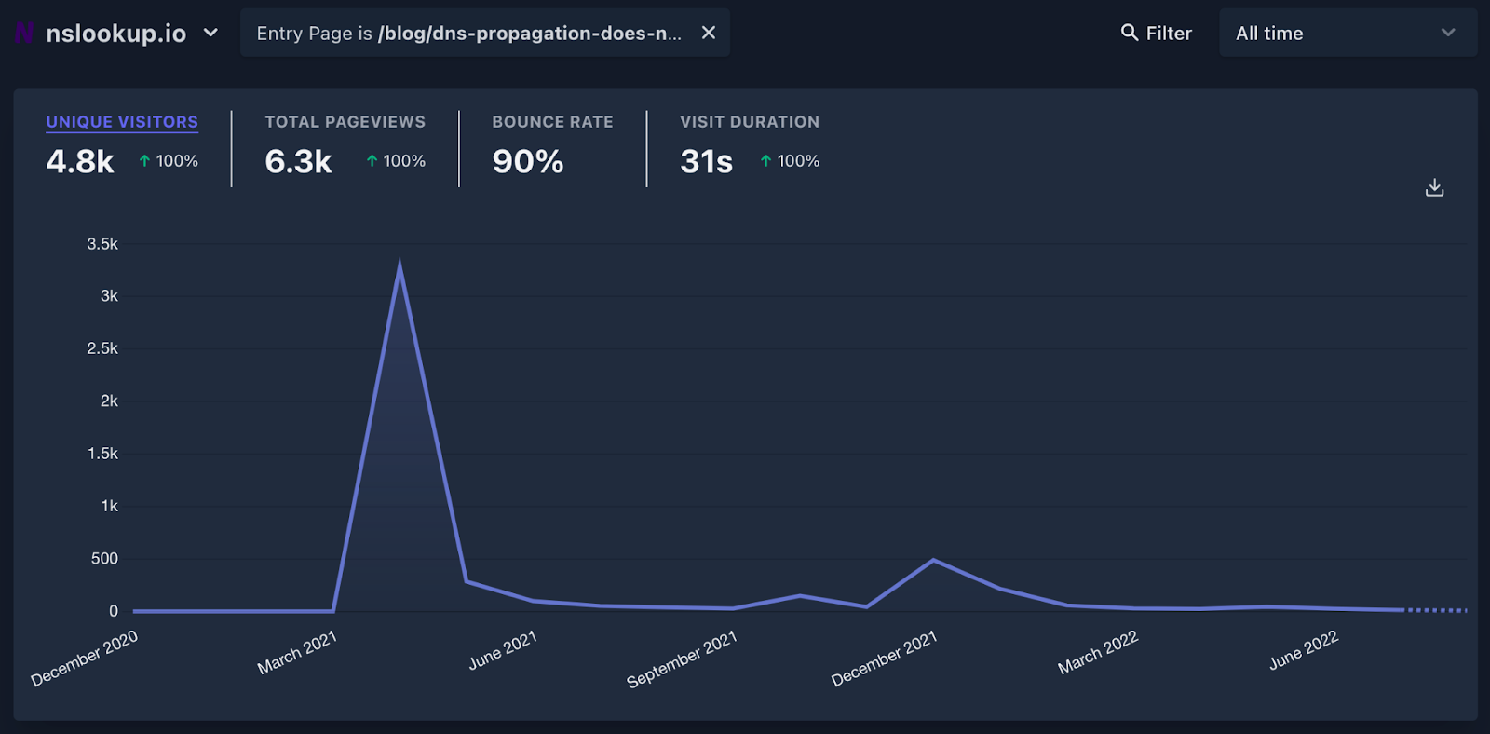
Task: Download chart data with the export icon
Action: click(x=1435, y=187)
